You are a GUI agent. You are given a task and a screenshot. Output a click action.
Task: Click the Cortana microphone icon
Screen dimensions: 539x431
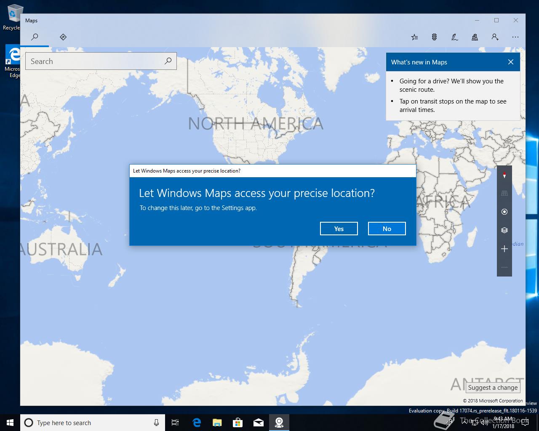coord(156,423)
